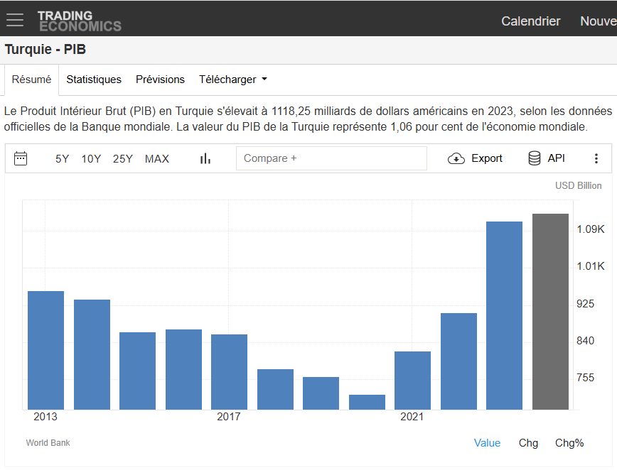
Task: Show Chg change view
Action: click(x=528, y=443)
